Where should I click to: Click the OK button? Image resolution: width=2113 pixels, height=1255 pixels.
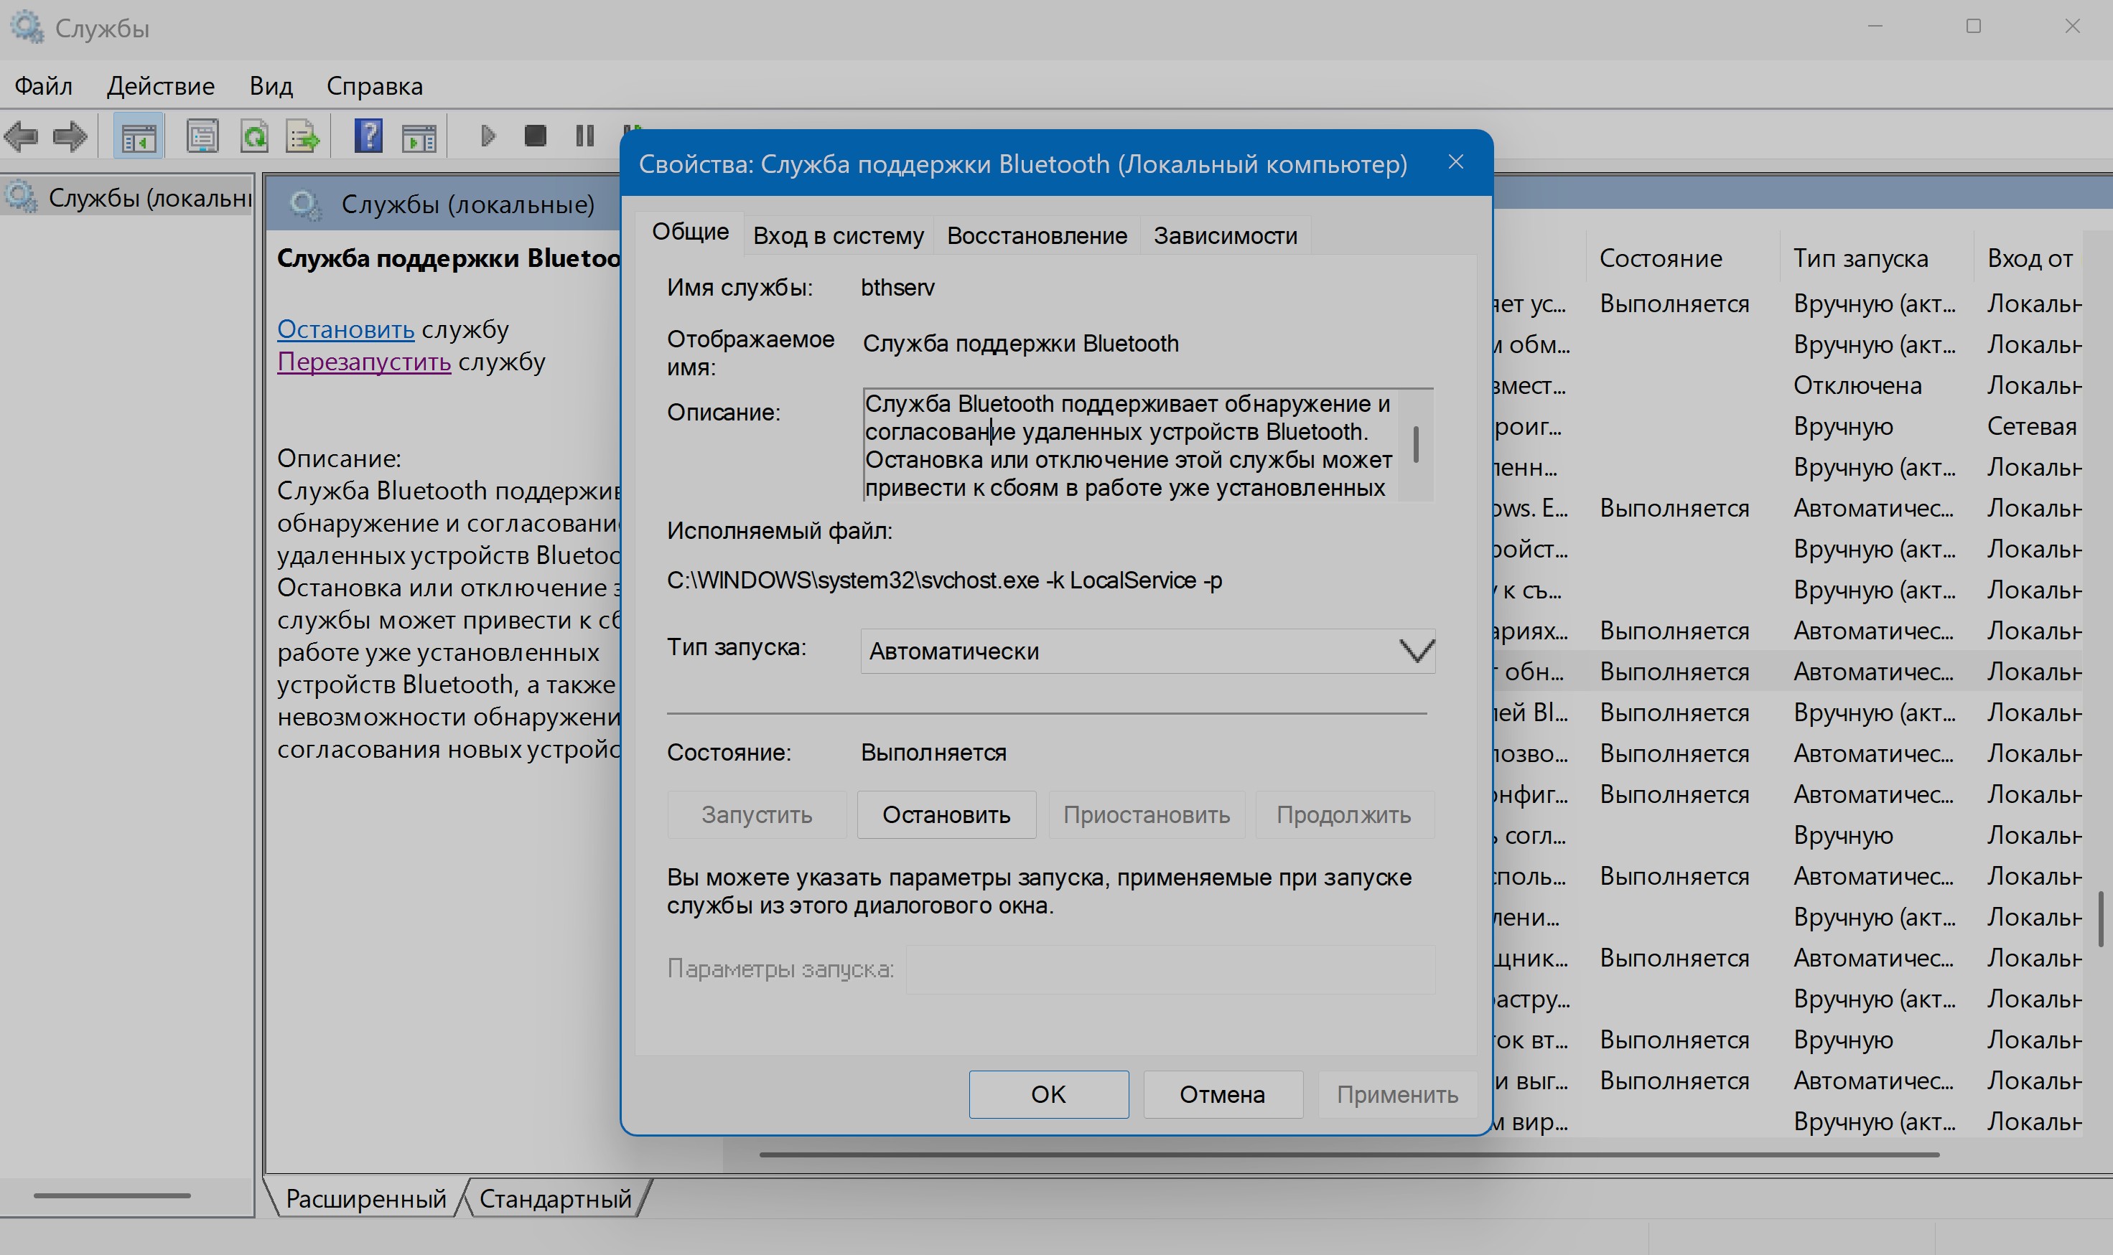click(x=1048, y=1094)
